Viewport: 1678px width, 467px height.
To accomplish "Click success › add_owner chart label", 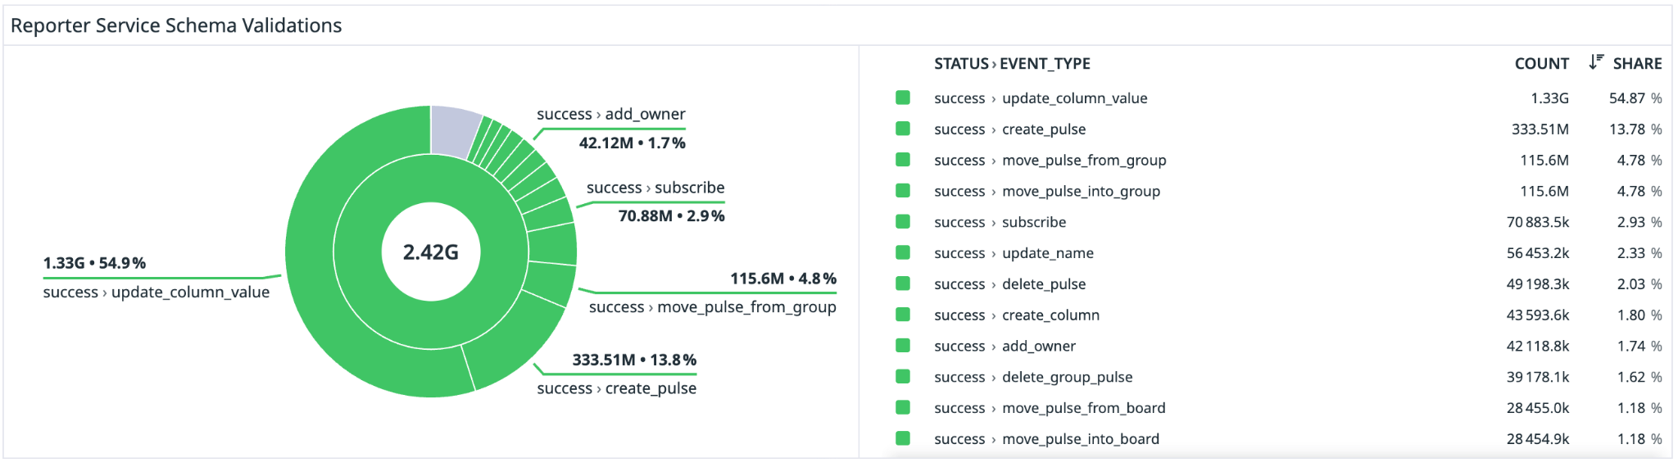I will click(x=610, y=115).
